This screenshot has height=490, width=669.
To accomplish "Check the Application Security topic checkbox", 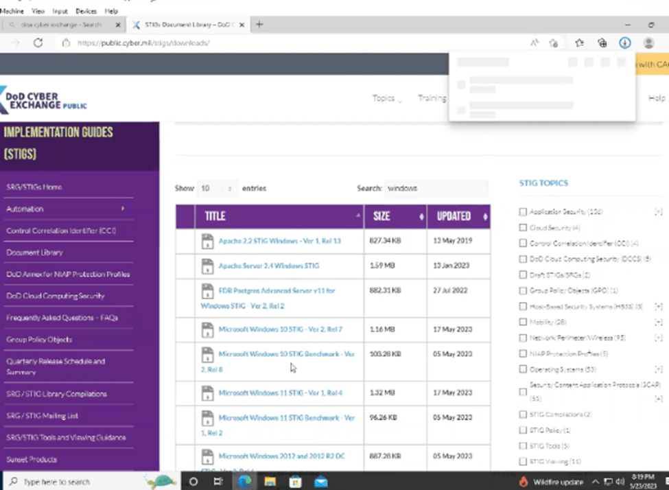I will pyautogui.click(x=524, y=212).
